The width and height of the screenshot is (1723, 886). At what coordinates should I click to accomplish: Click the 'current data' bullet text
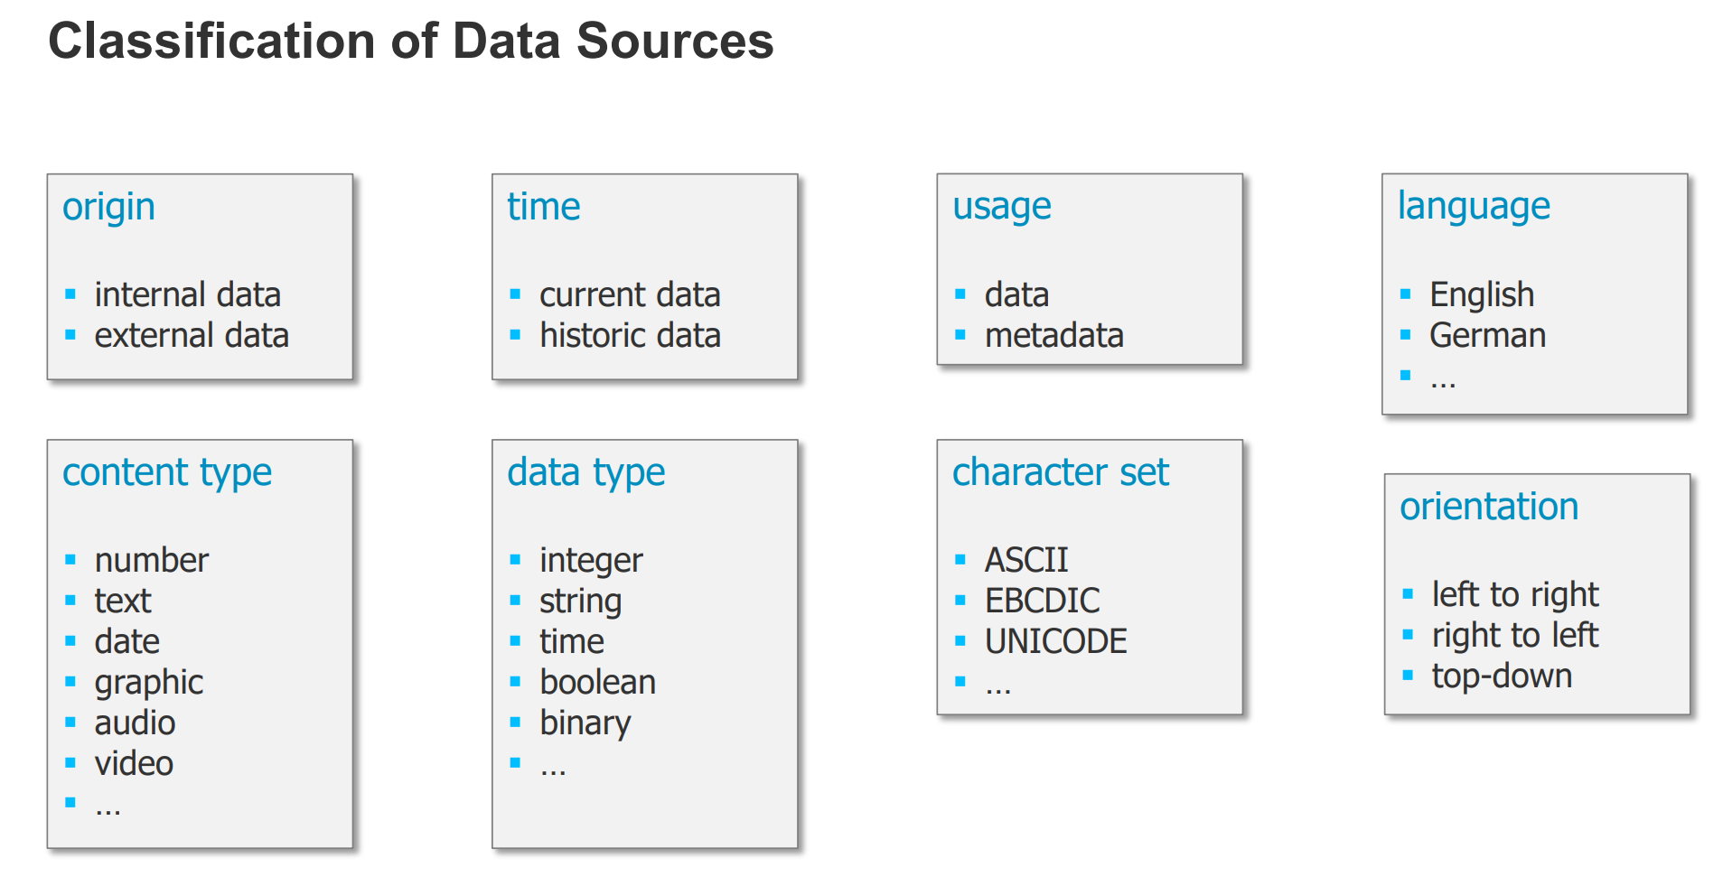click(630, 294)
